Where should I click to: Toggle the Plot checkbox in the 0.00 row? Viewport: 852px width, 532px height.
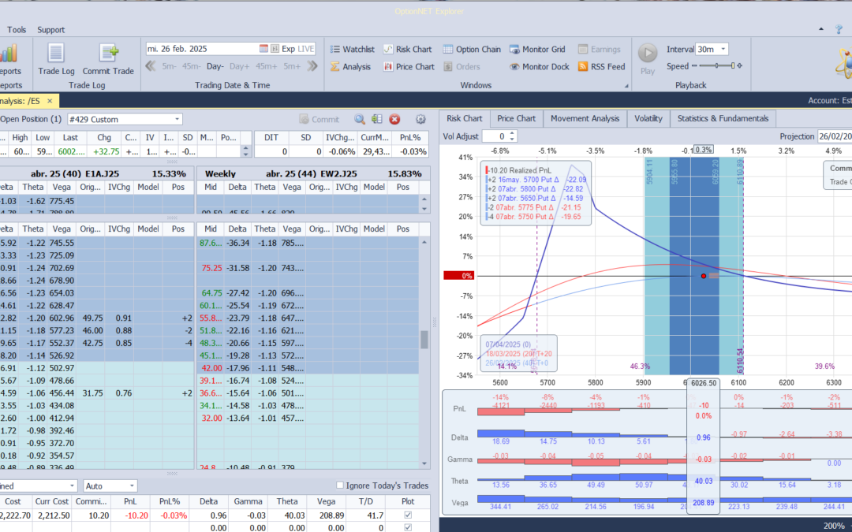pyautogui.click(x=408, y=527)
